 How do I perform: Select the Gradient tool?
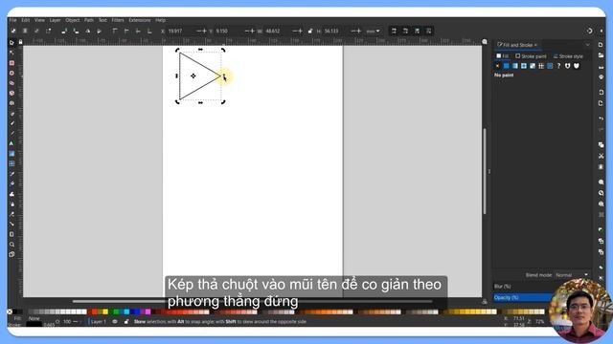click(x=11, y=154)
